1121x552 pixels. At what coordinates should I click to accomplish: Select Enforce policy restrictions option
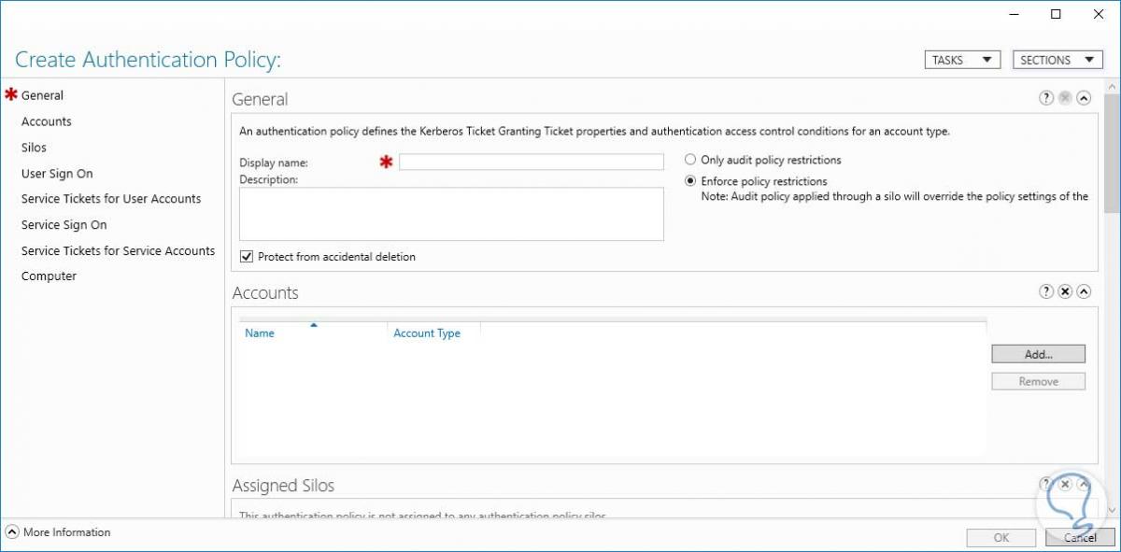click(x=690, y=181)
